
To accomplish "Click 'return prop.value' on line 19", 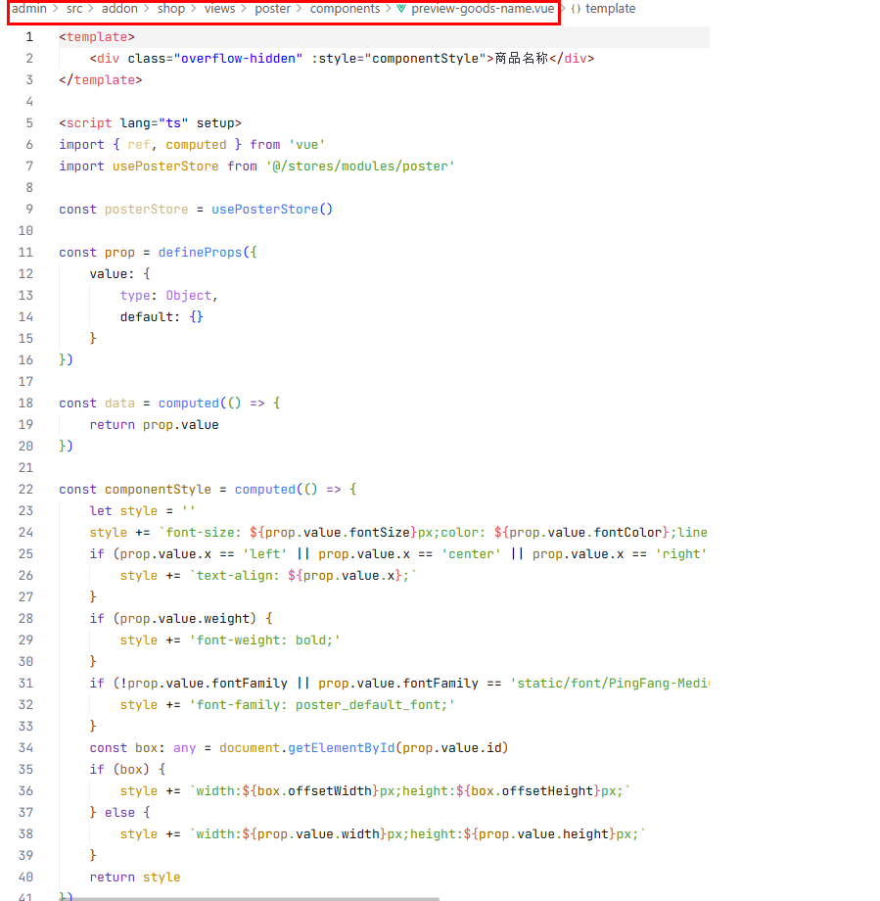I will click(154, 425).
